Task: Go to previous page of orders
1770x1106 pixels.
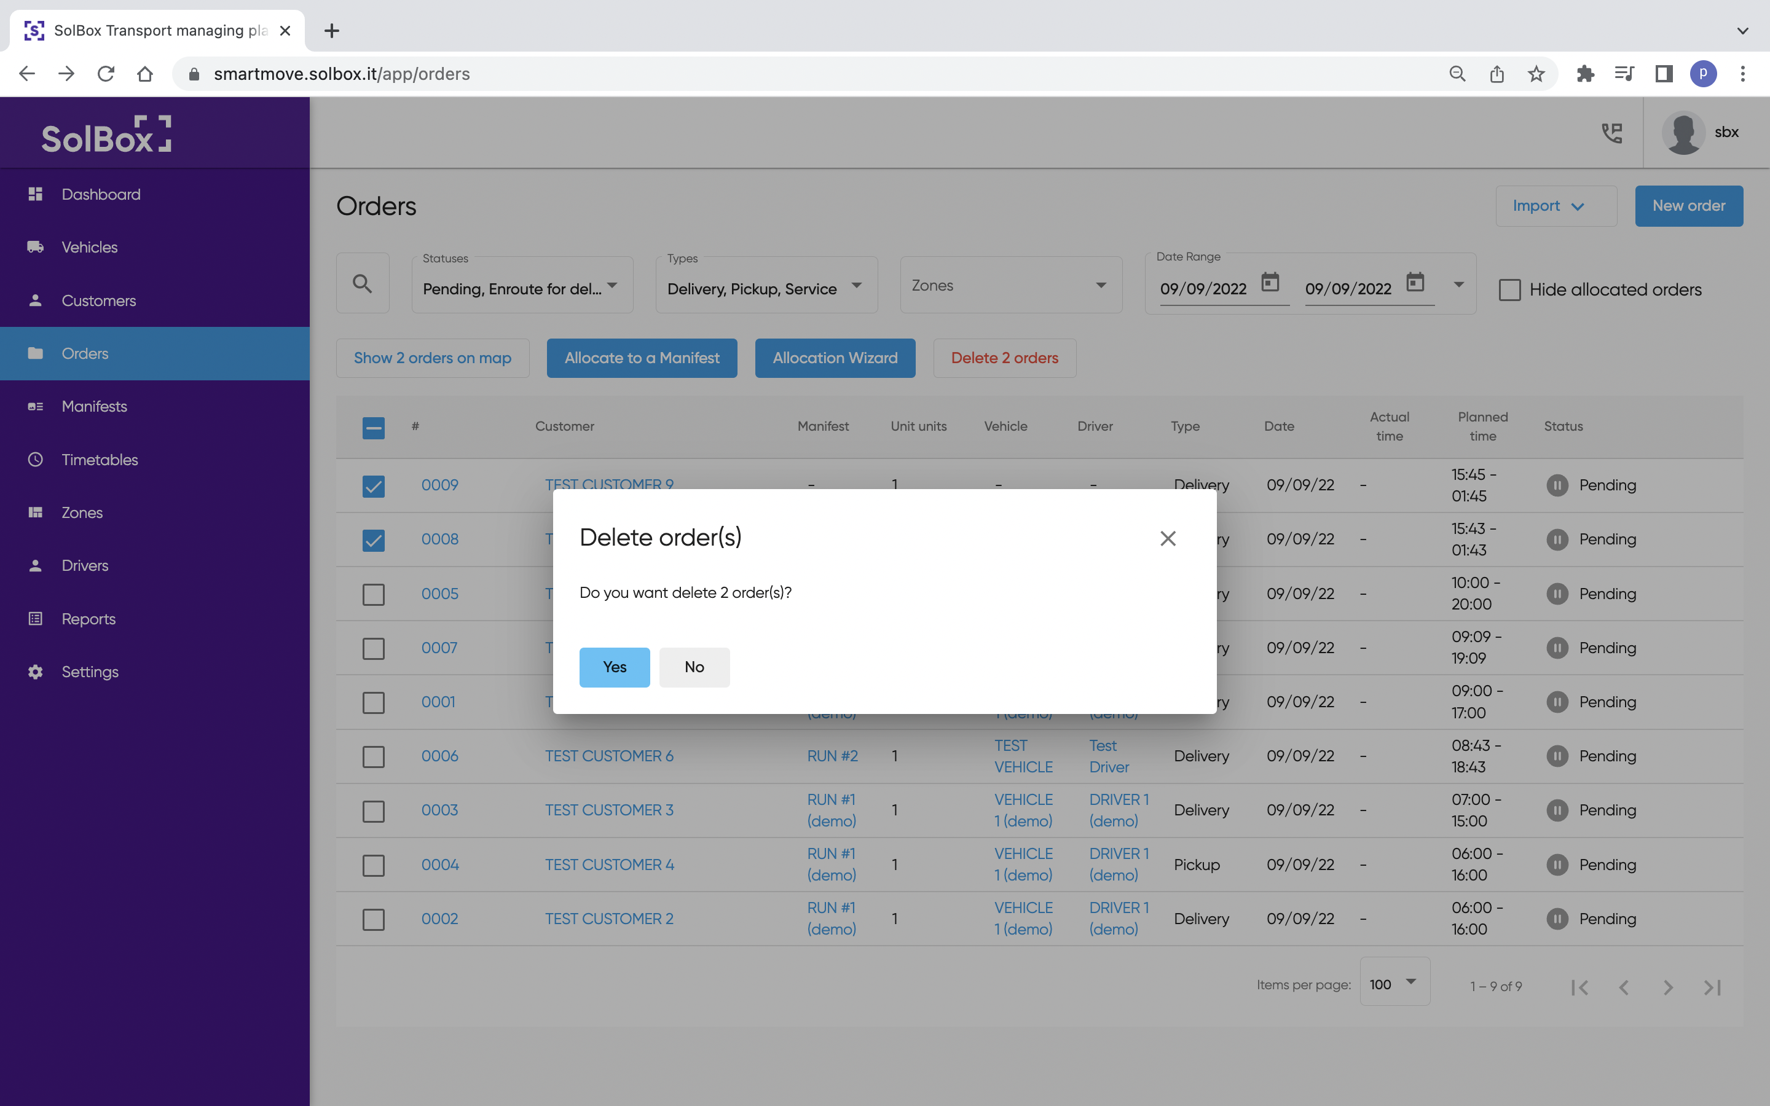Action: point(1624,987)
